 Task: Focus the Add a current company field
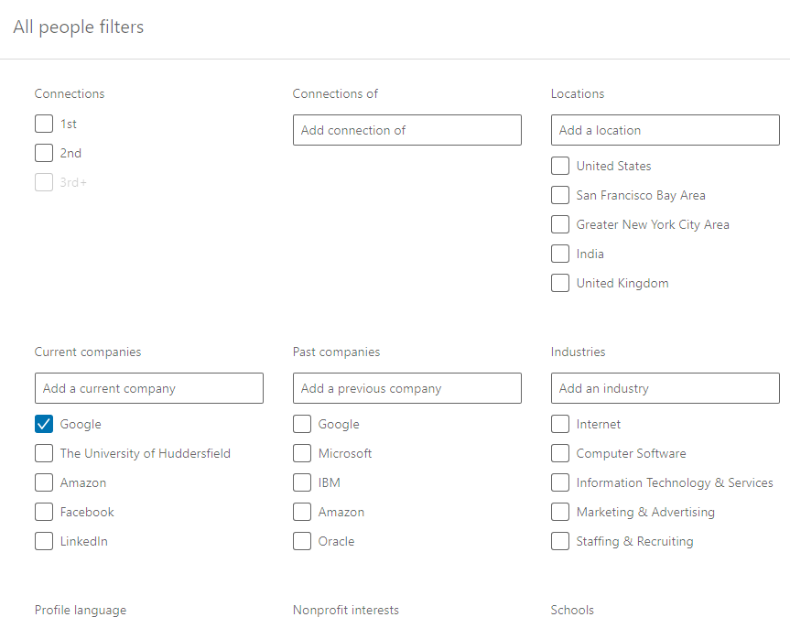coord(149,388)
